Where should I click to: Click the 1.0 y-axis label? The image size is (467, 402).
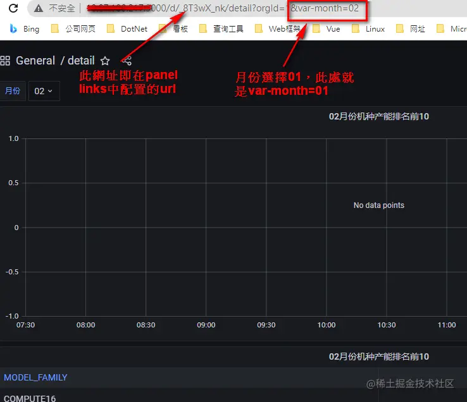(13, 138)
